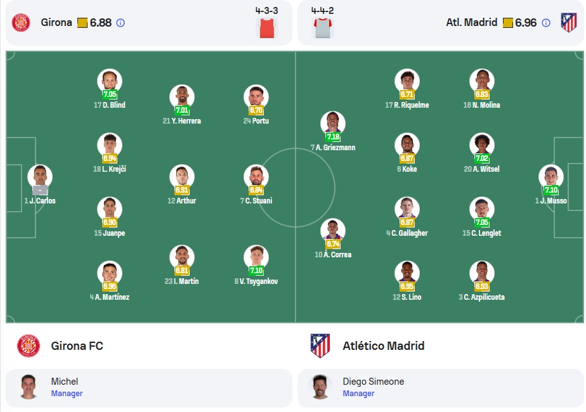Click the Atlético Madrid team name

tap(384, 346)
